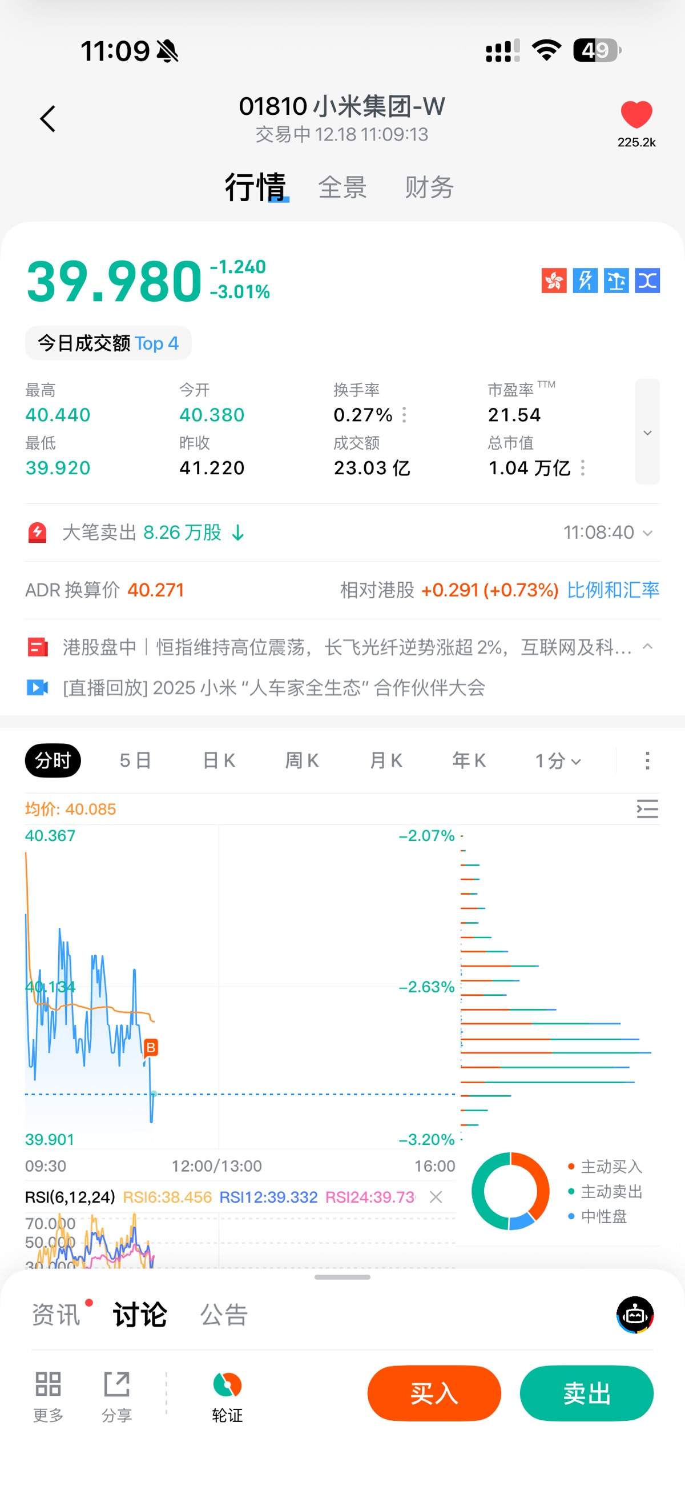Select the 月K chart period
This screenshot has height=1490, width=685.
click(x=385, y=760)
